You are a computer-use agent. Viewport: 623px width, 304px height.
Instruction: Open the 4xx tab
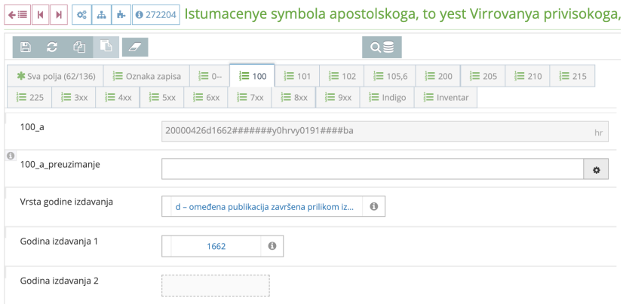click(x=118, y=98)
